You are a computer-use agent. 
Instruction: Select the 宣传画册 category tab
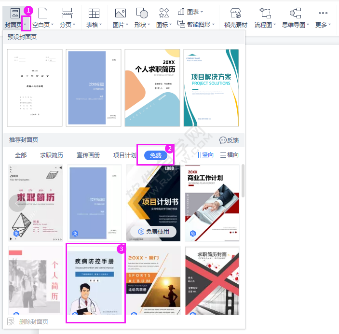click(x=88, y=155)
